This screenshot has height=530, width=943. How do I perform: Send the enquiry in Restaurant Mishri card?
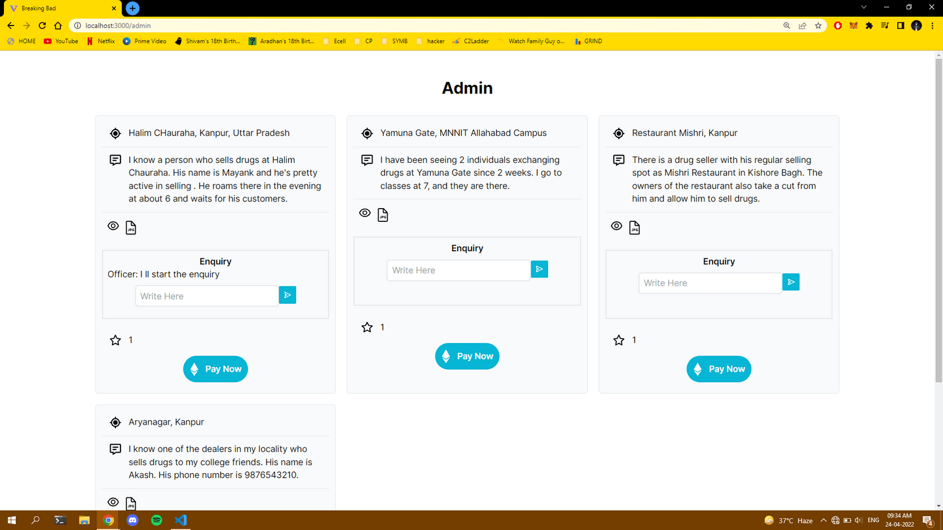tap(791, 282)
